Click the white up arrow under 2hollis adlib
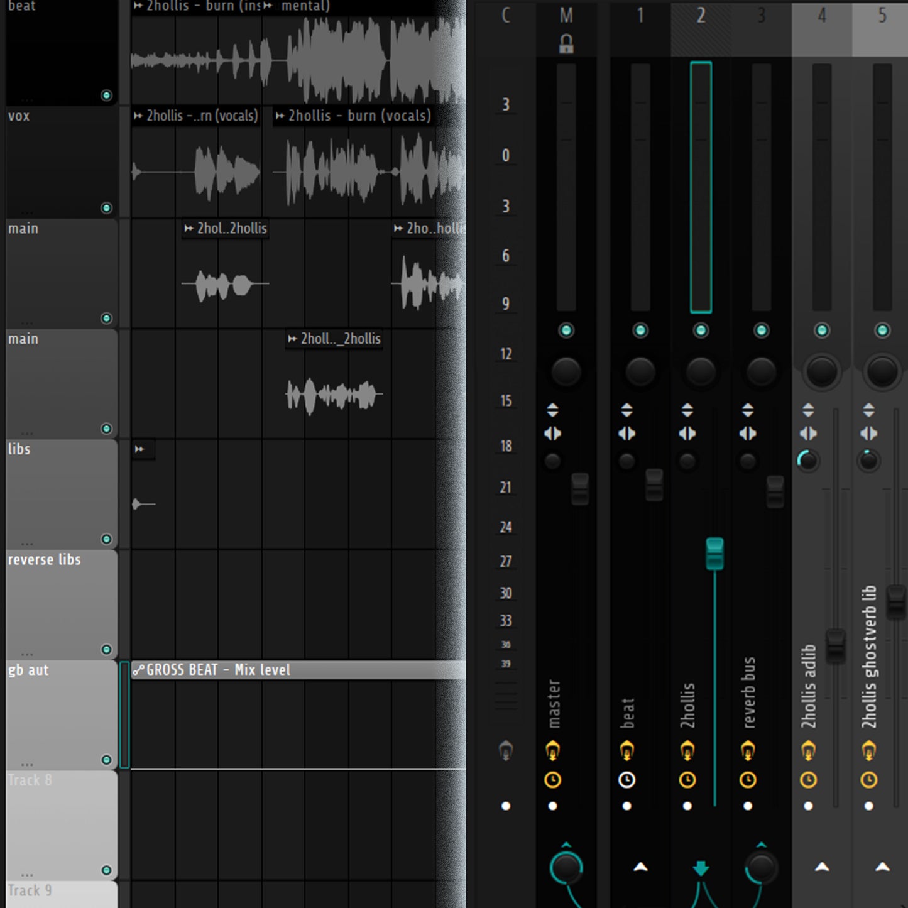The height and width of the screenshot is (908, 908). [822, 867]
